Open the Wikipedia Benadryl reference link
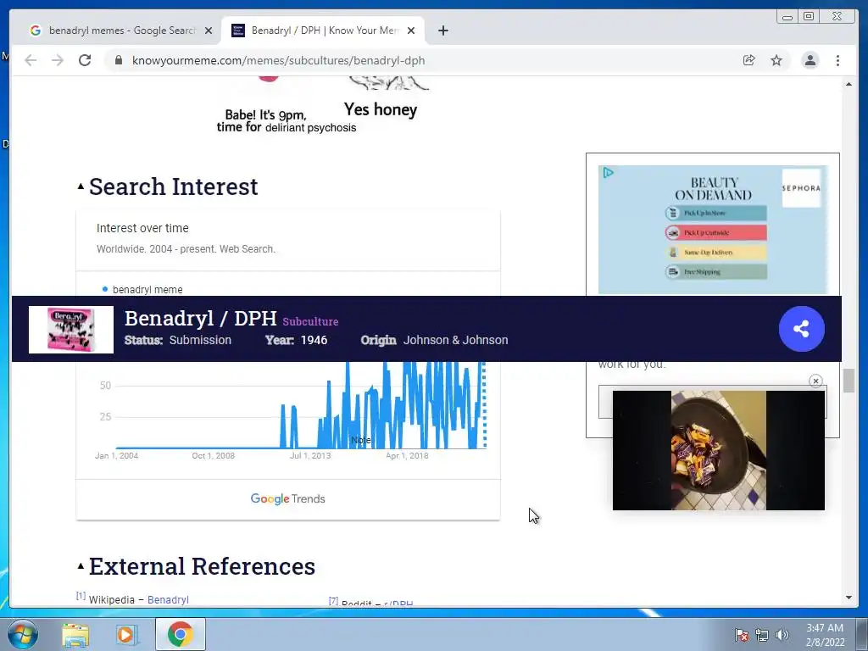The height and width of the screenshot is (651, 868). (x=168, y=599)
